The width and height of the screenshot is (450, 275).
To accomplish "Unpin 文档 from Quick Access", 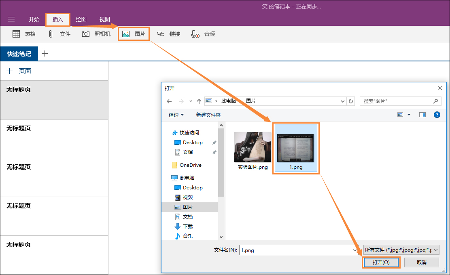I will coord(214,152).
